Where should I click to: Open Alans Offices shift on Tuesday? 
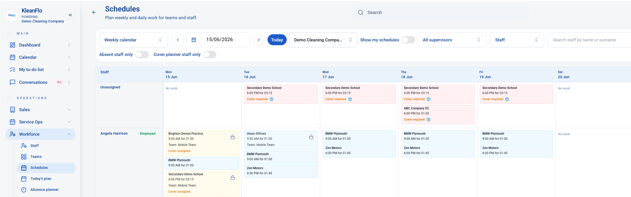pos(281,140)
